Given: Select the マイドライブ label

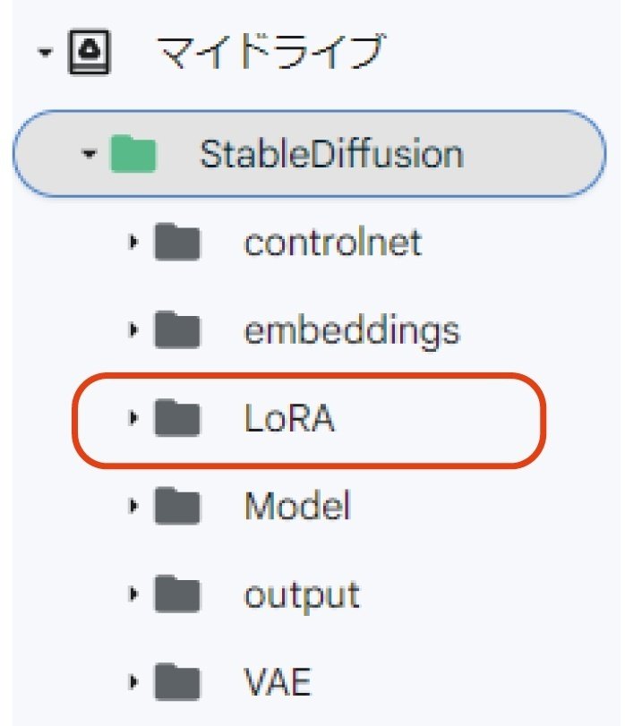Looking at the screenshot, I should (x=270, y=51).
